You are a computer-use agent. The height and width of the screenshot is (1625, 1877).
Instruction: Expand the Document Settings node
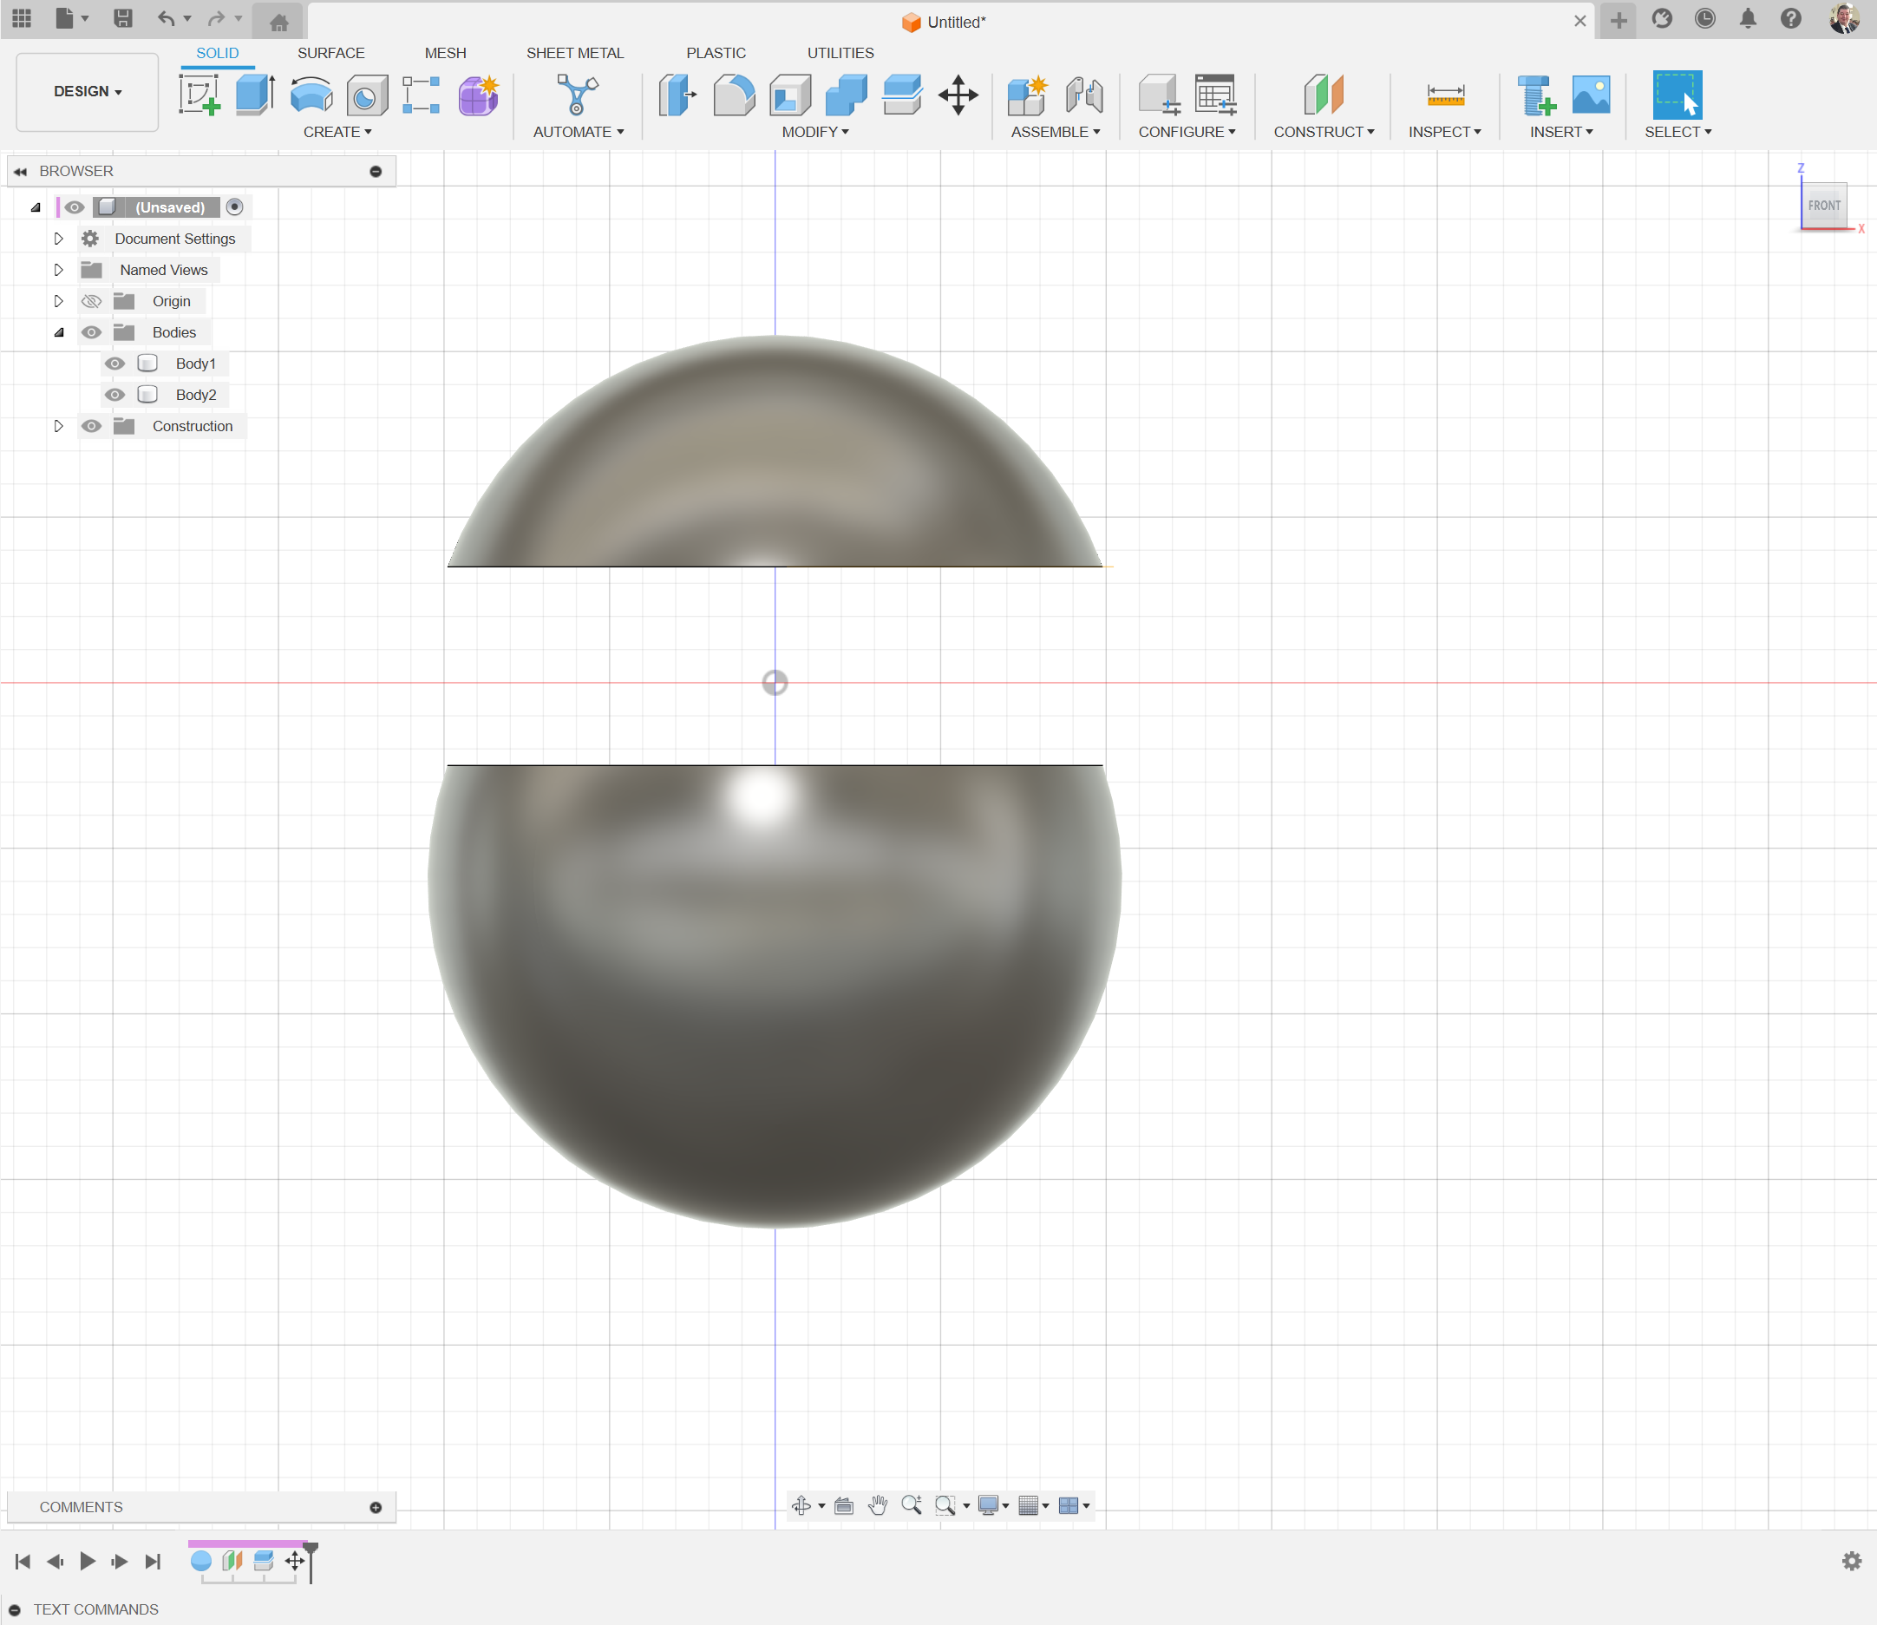[58, 238]
